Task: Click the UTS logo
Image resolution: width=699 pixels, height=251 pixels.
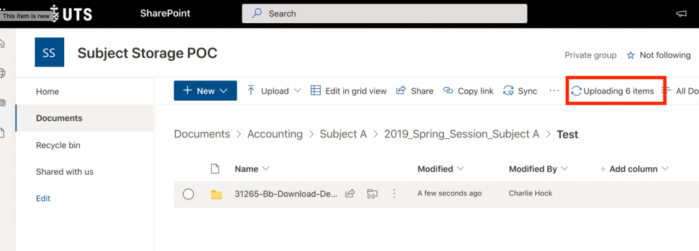Action: [x=72, y=14]
